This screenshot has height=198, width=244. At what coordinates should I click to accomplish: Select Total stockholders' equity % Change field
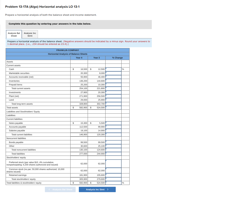[113, 179]
